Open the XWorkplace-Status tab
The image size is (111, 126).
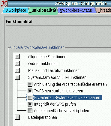coord(76,10)
